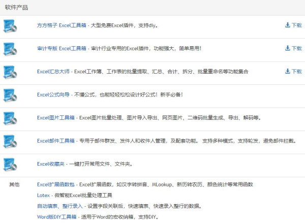Open the Lotex link
This screenshot has height=223, width=305.
[x=43, y=196]
